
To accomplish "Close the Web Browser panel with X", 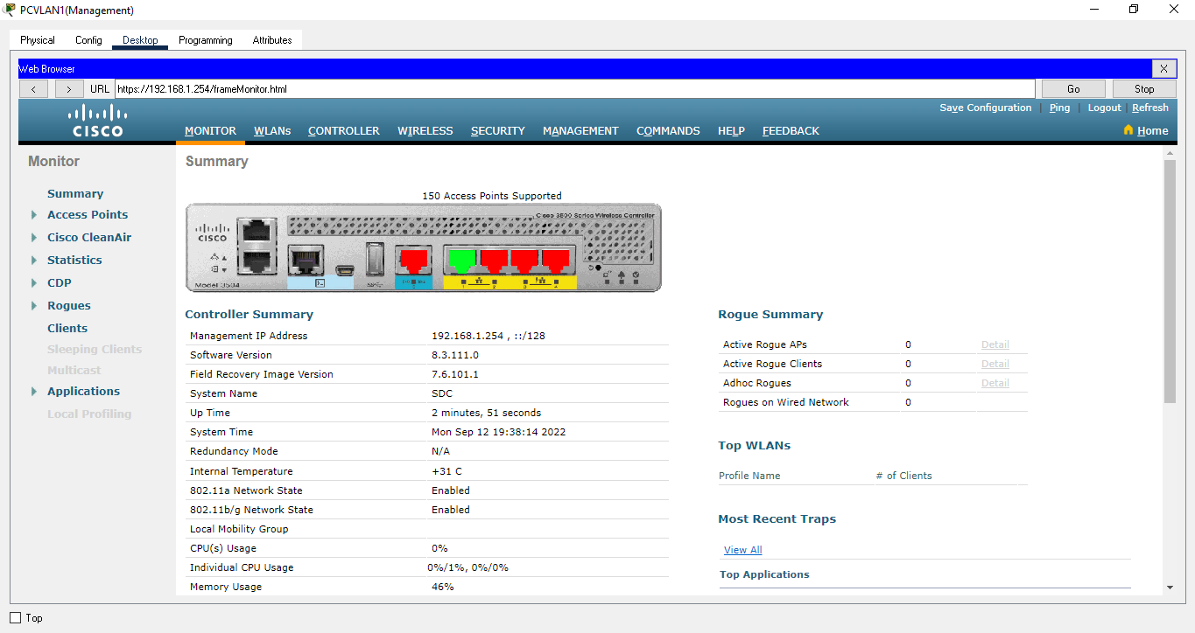I will (x=1163, y=68).
